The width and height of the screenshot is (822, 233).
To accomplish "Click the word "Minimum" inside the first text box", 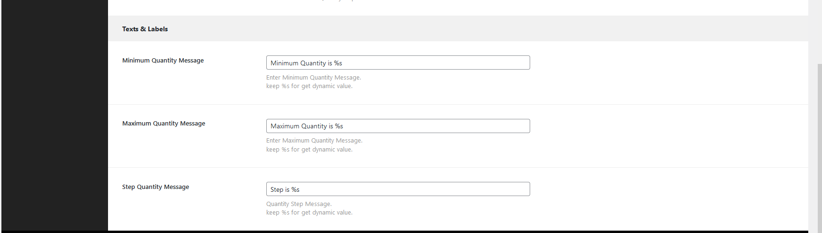I will (284, 63).
